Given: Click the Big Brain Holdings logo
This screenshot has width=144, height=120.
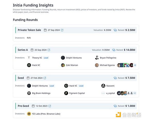Looking at the screenshot, I should (x=29, y=93).
